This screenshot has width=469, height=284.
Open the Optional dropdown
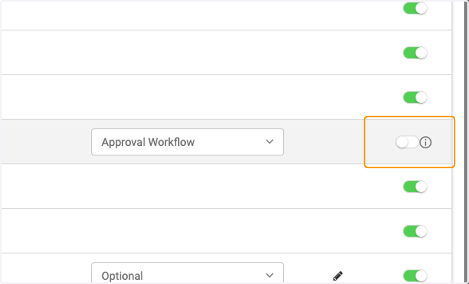point(188,273)
